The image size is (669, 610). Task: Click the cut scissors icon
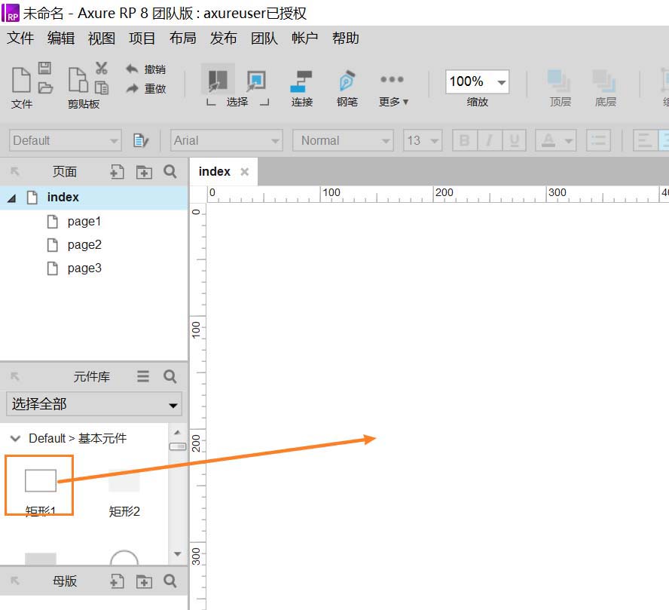point(102,68)
